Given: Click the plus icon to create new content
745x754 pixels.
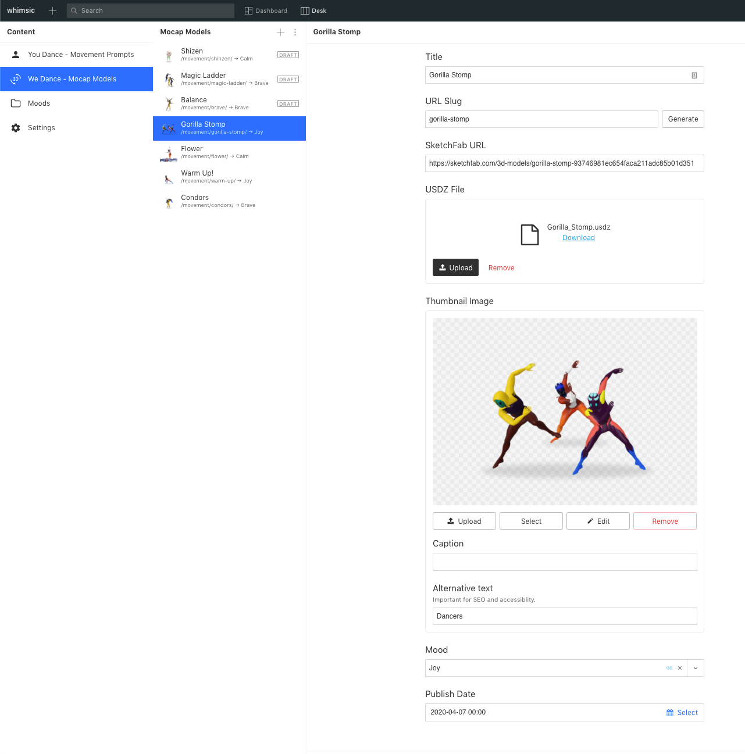Looking at the screenshot, I should [x=52, y=10].
